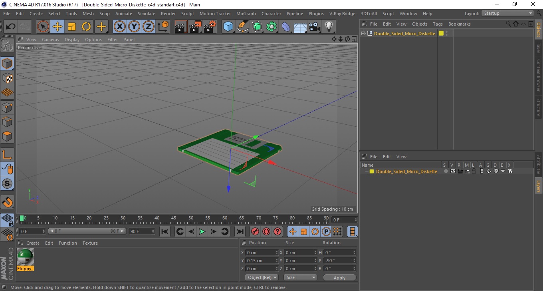
Task: Open the Layout dropdown
Action: [508, 13]
